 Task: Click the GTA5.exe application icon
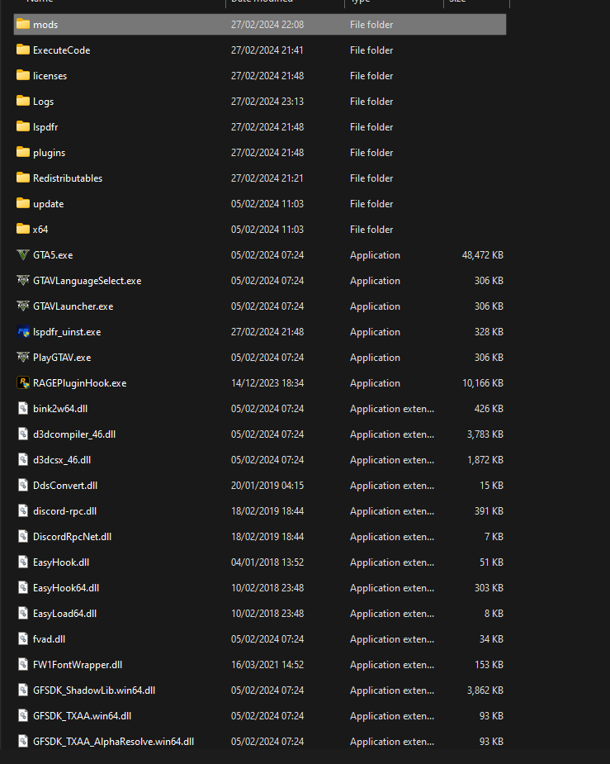coord(23,255)
